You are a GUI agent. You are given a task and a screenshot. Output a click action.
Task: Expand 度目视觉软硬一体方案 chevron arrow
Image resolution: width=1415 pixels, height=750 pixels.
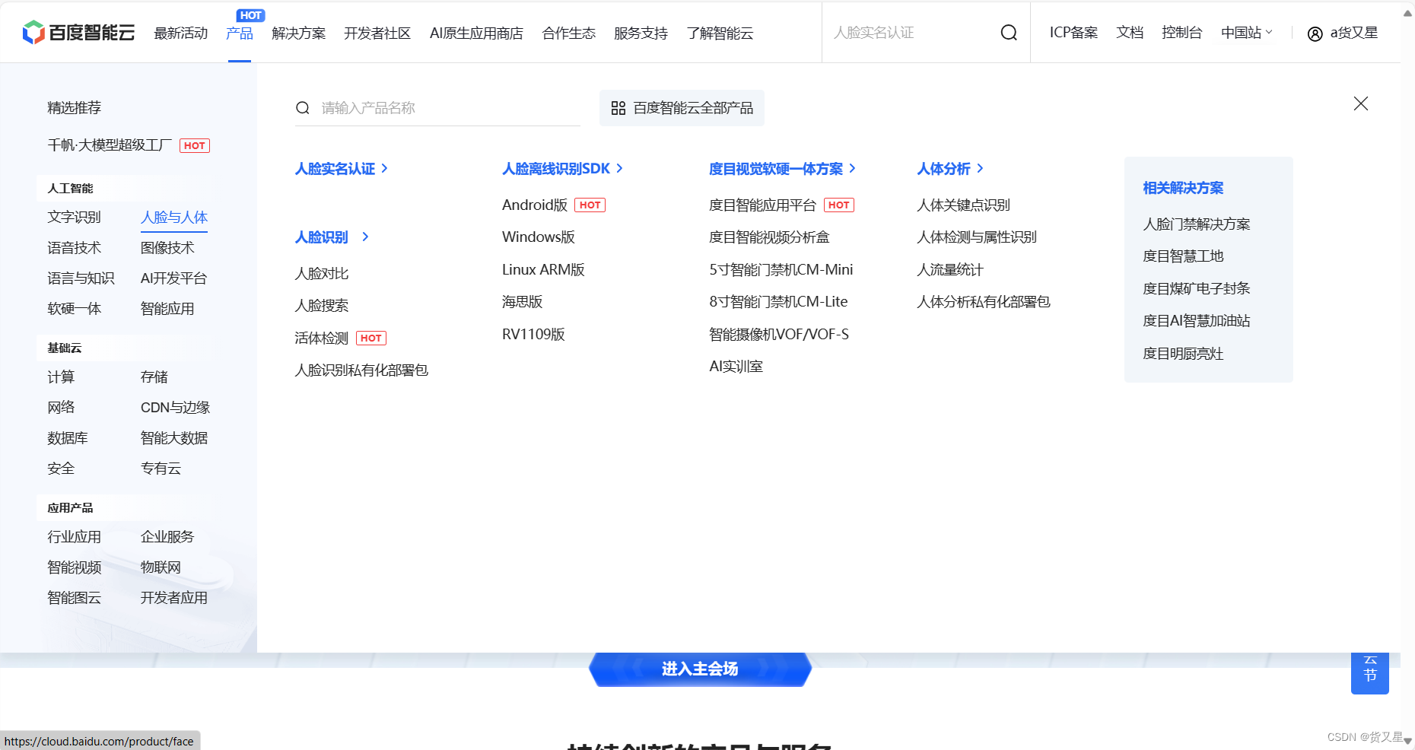(853, 168)
